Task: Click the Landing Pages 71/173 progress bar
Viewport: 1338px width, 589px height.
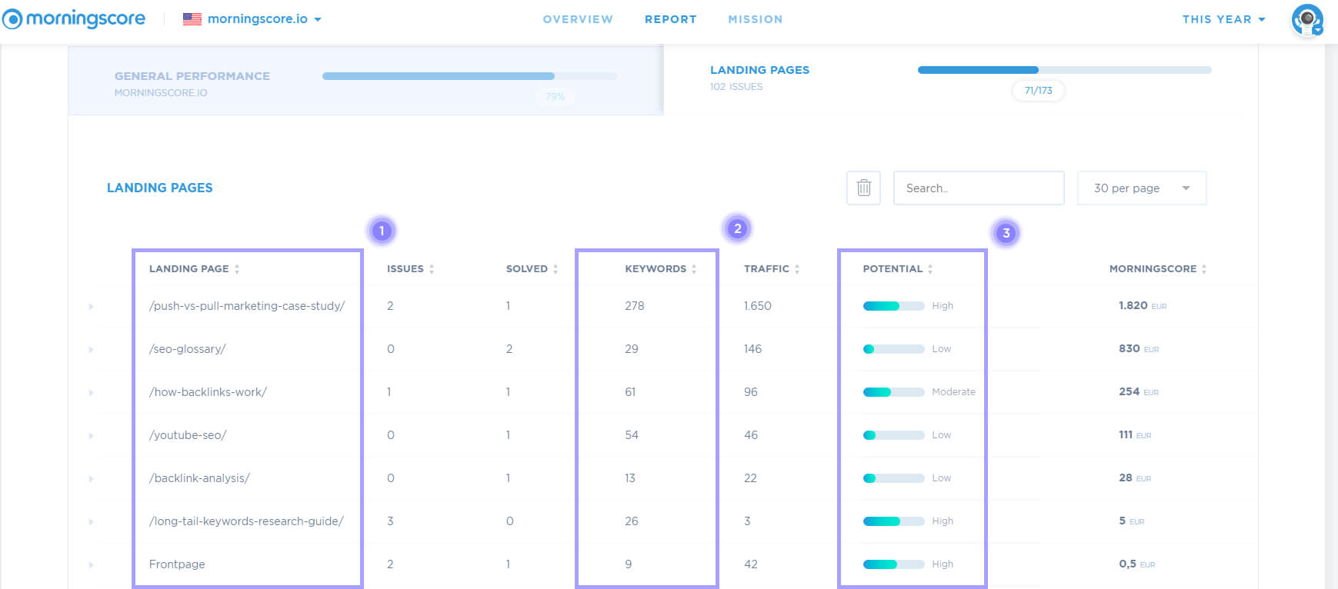Action: pyautogui.click(x=1065, y=70)
